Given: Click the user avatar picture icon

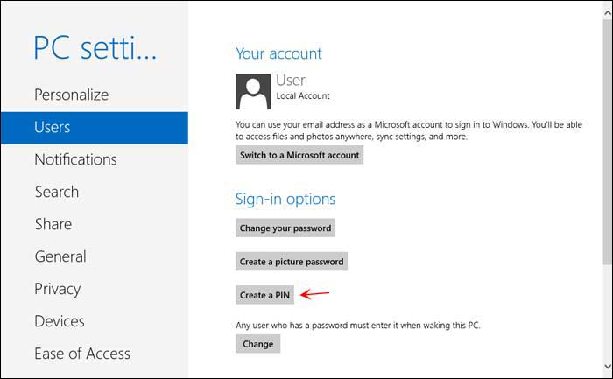Looking at the screenshot, I should click(253, 92).
